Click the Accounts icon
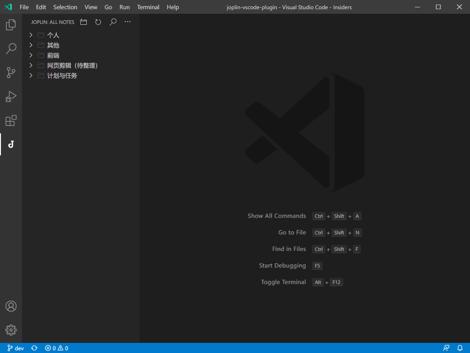Viewport: 470px width, 353px height. click(11, 306)
